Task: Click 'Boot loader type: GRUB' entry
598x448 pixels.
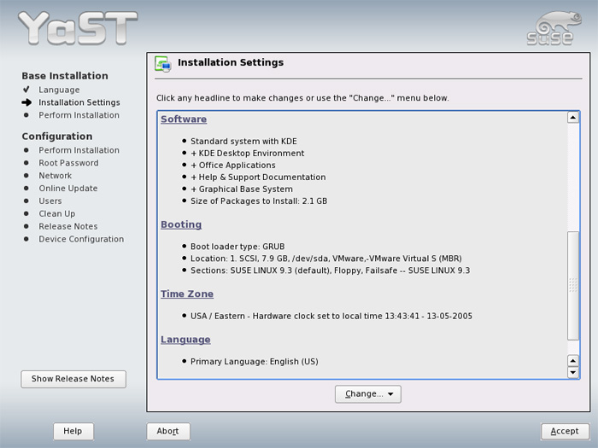Action: (x=237, y=247)
